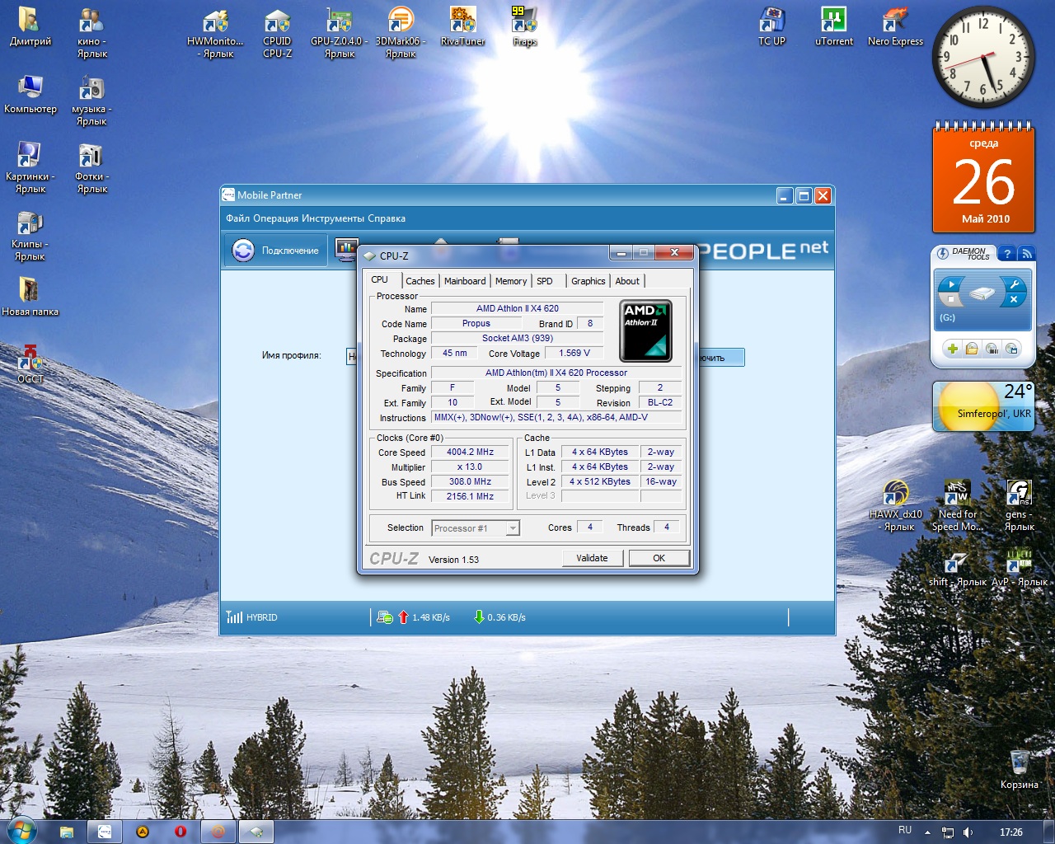Open the HAWX_dx10 game shortcut
This screenshot has height=844, width=1055.
895,504
